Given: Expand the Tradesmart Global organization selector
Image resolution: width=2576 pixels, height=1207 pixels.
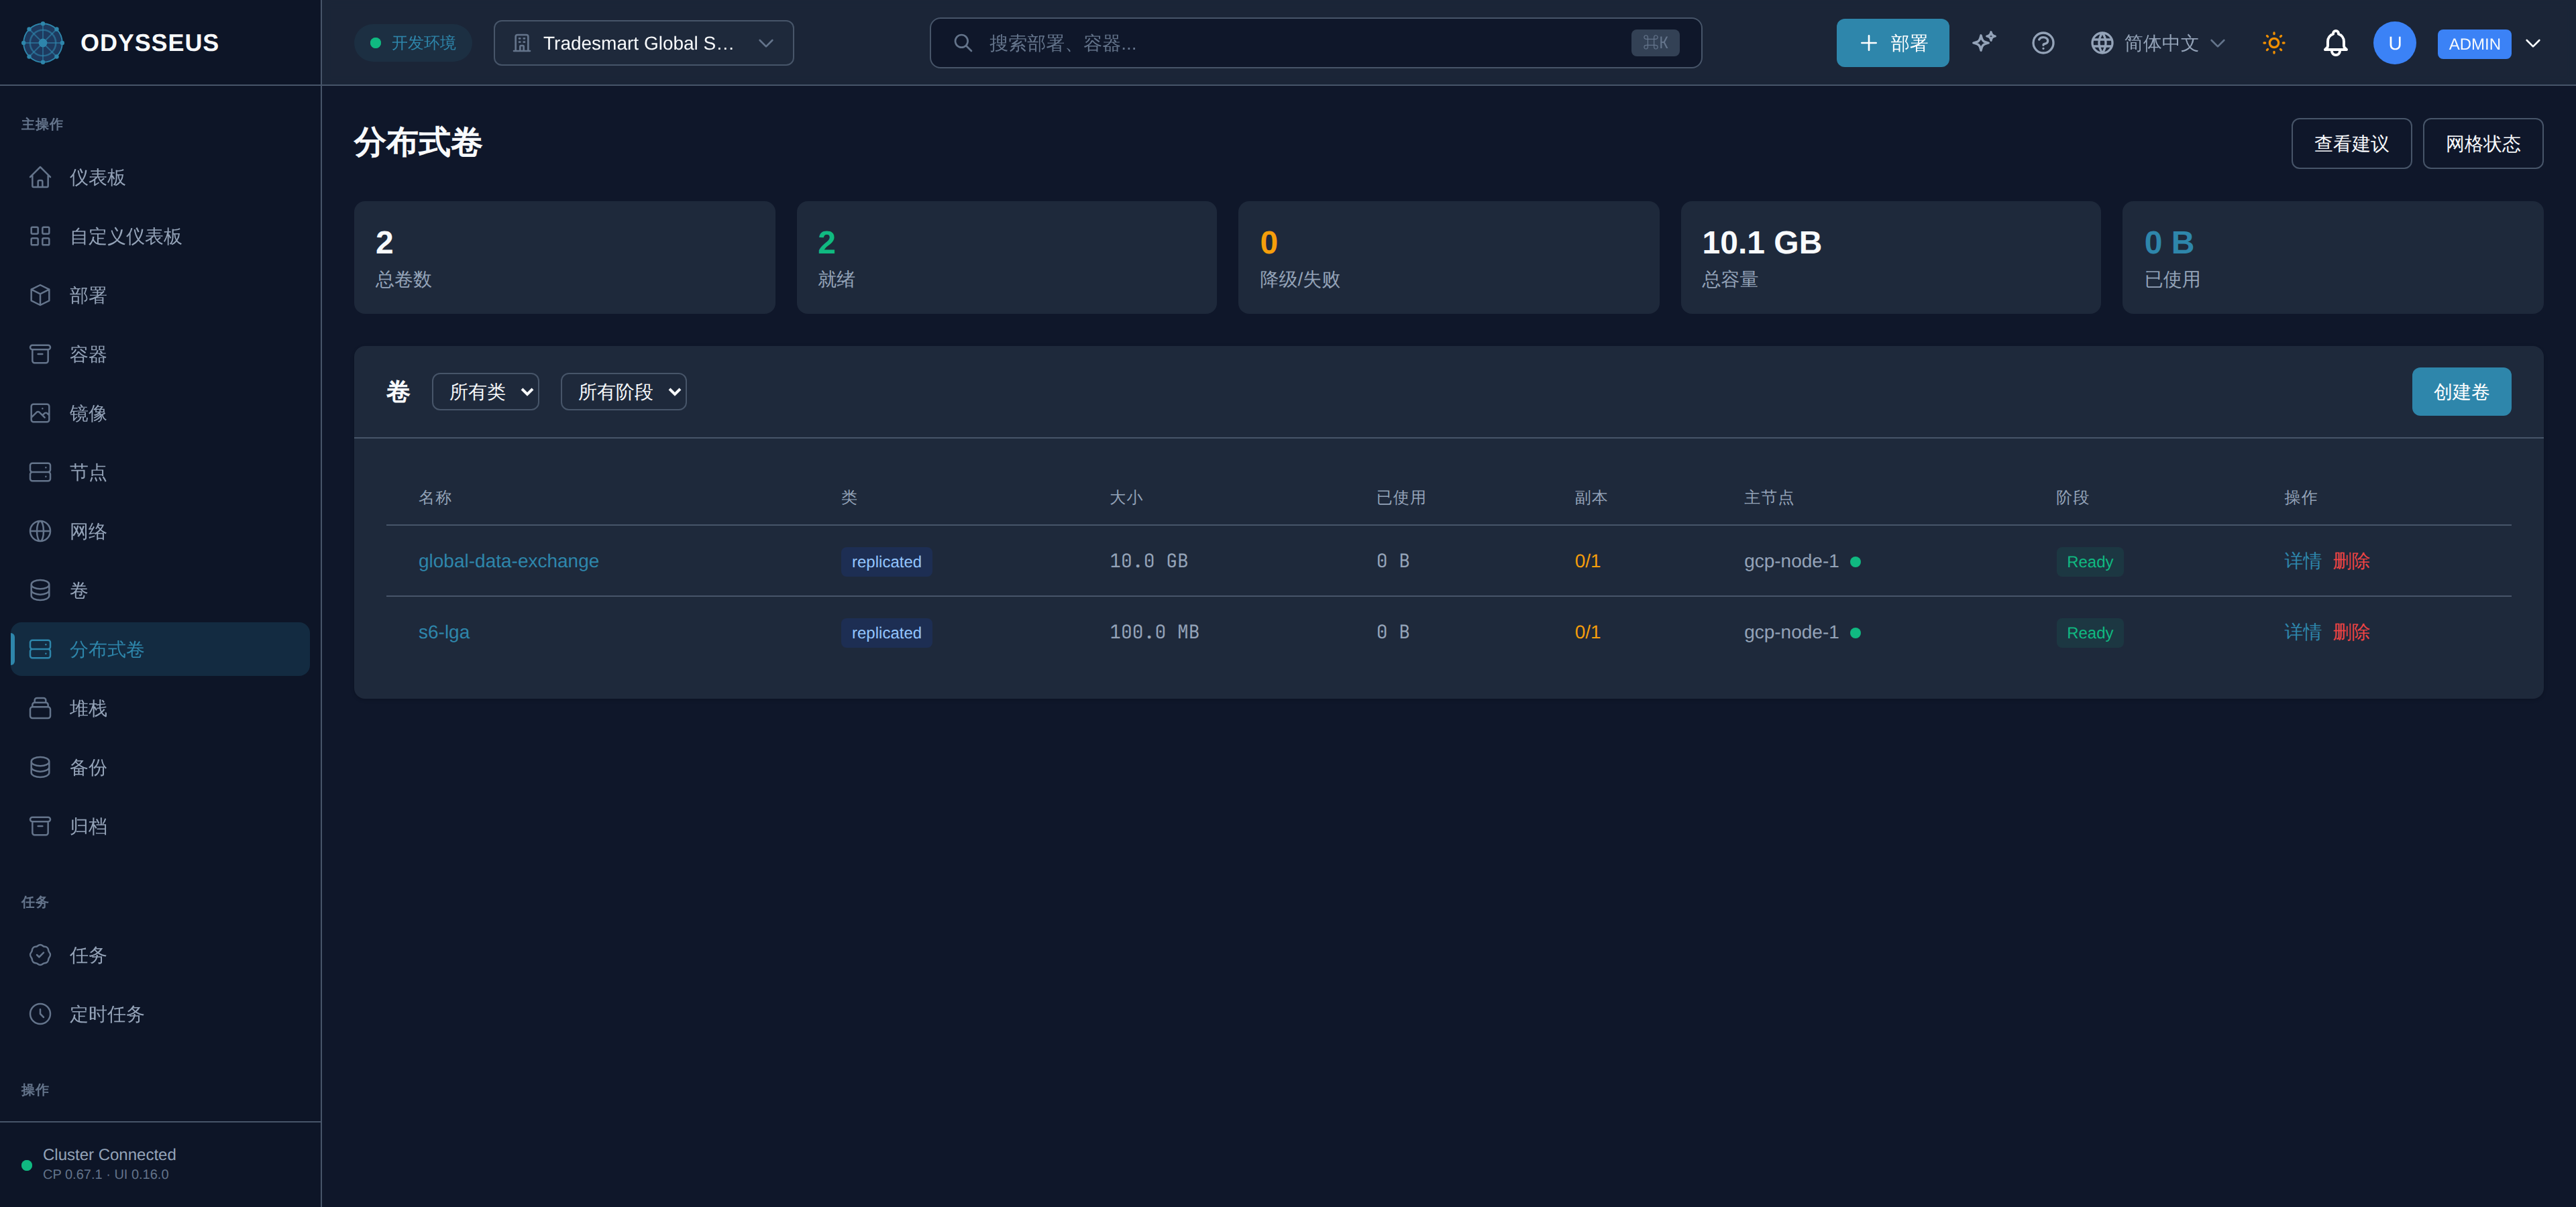Looking at the screenshot, I should 643,43.
